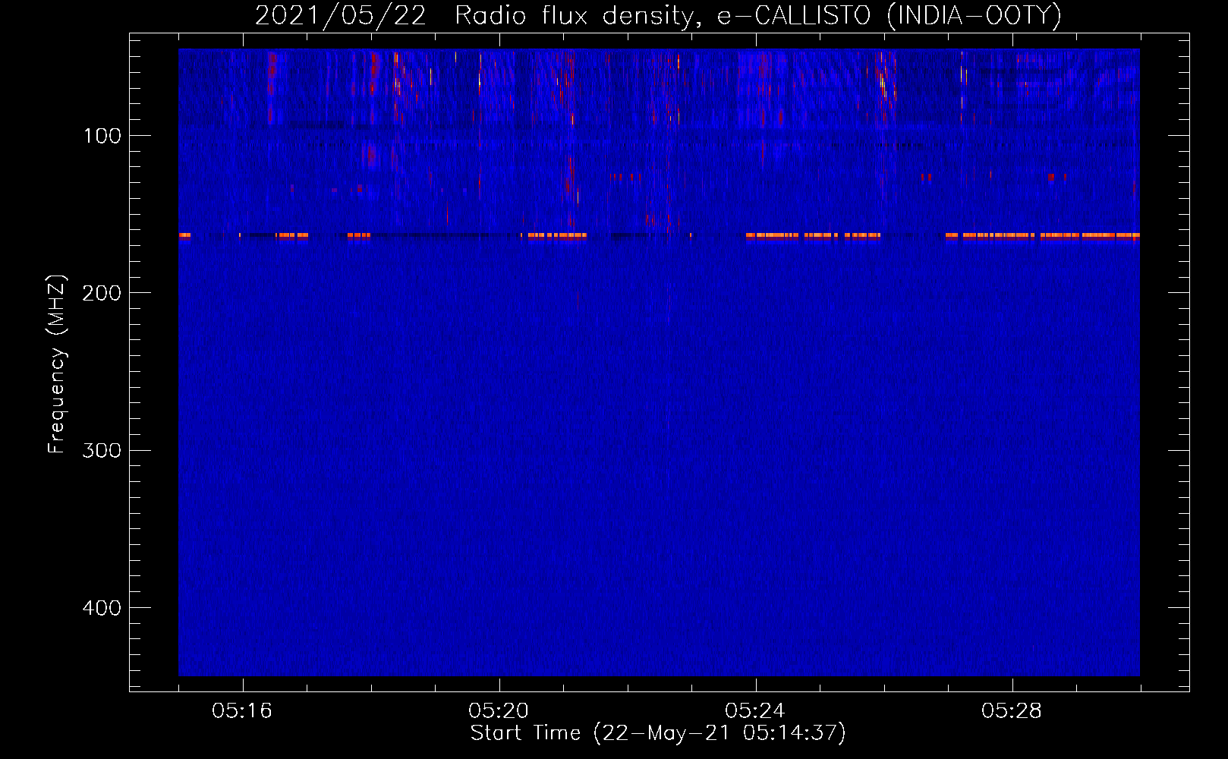Viewport: 1228px width, 759px height.
Task: Click the '05:24' time tick label
Action: 755,711
